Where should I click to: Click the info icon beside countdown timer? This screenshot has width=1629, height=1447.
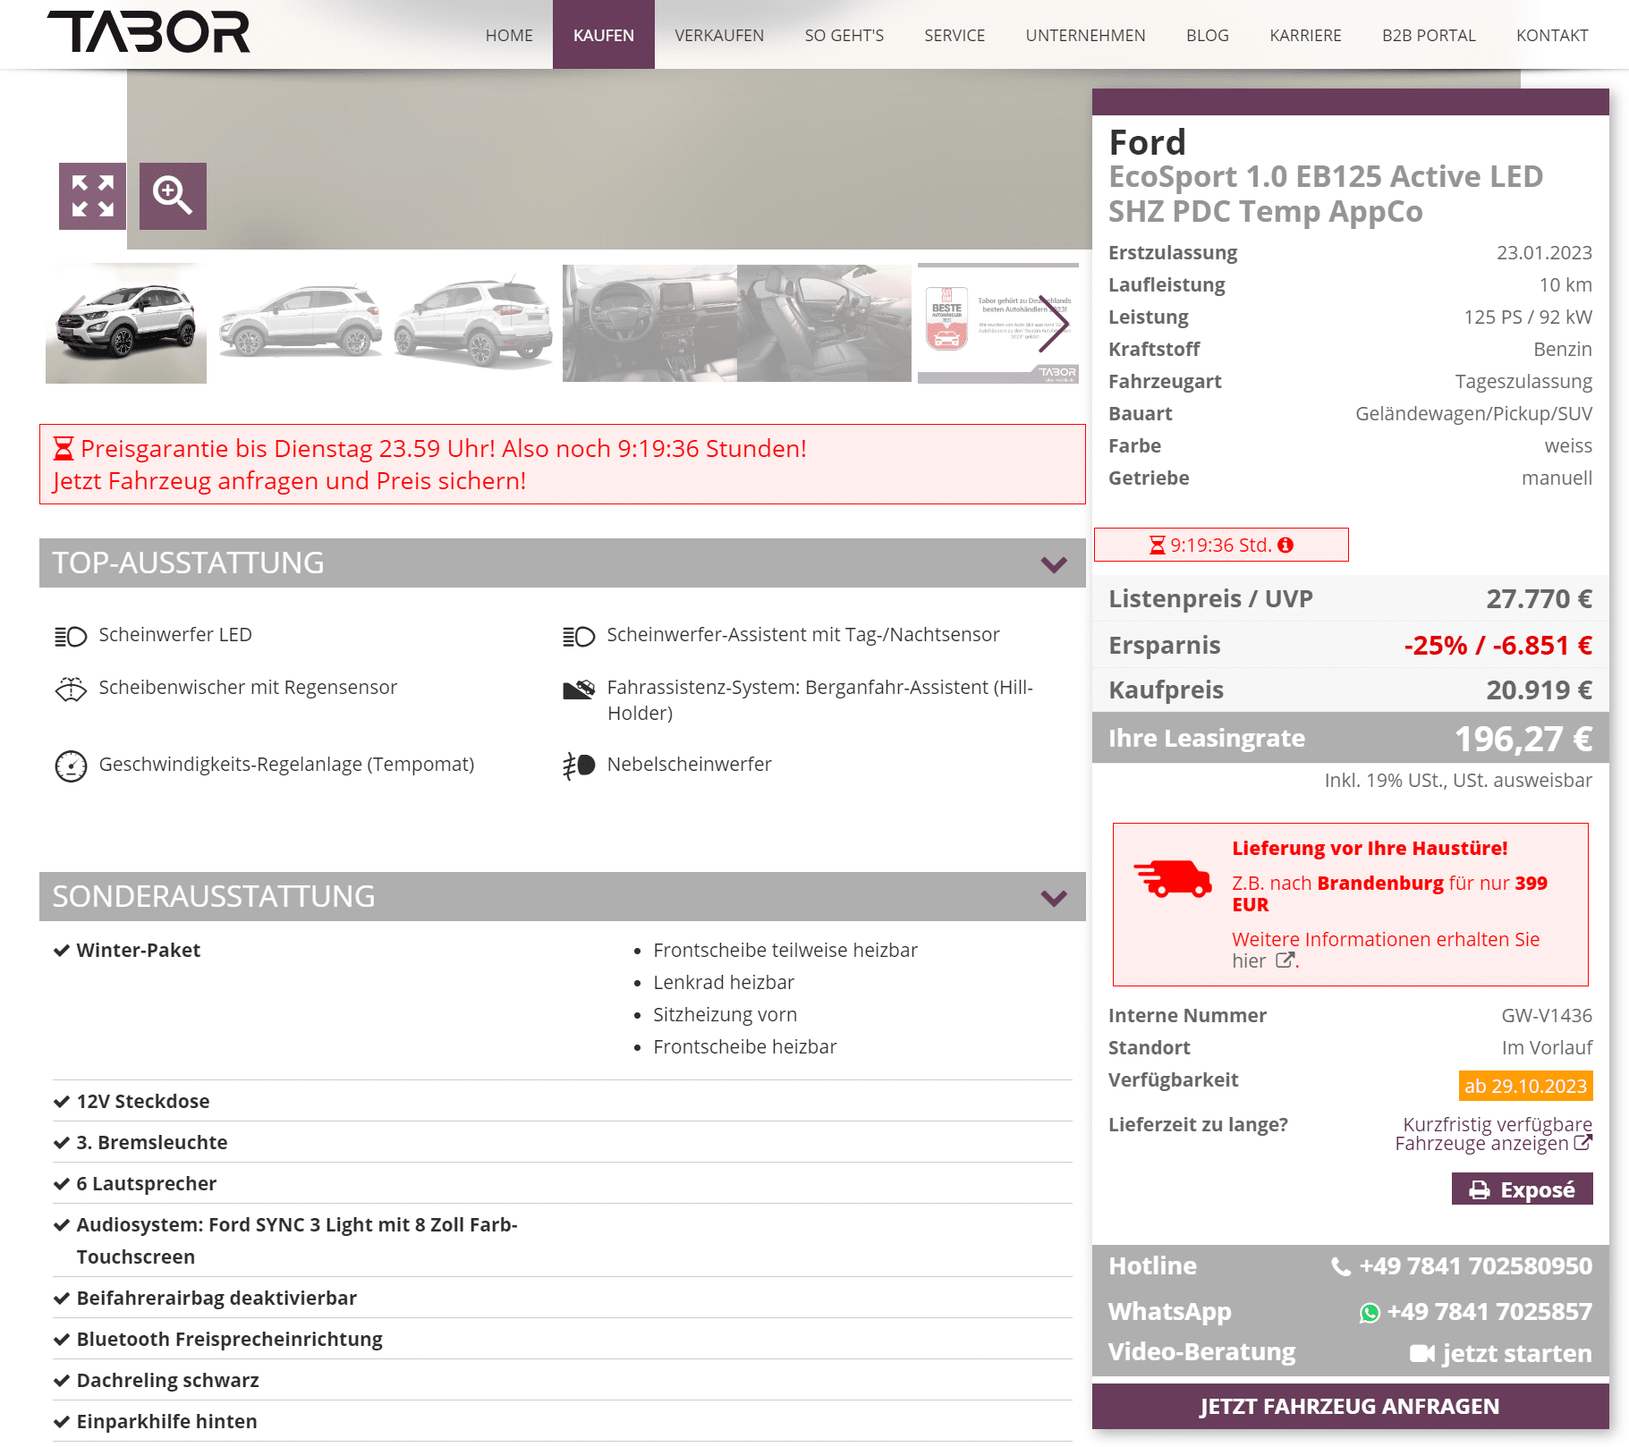pos(1285,545)
